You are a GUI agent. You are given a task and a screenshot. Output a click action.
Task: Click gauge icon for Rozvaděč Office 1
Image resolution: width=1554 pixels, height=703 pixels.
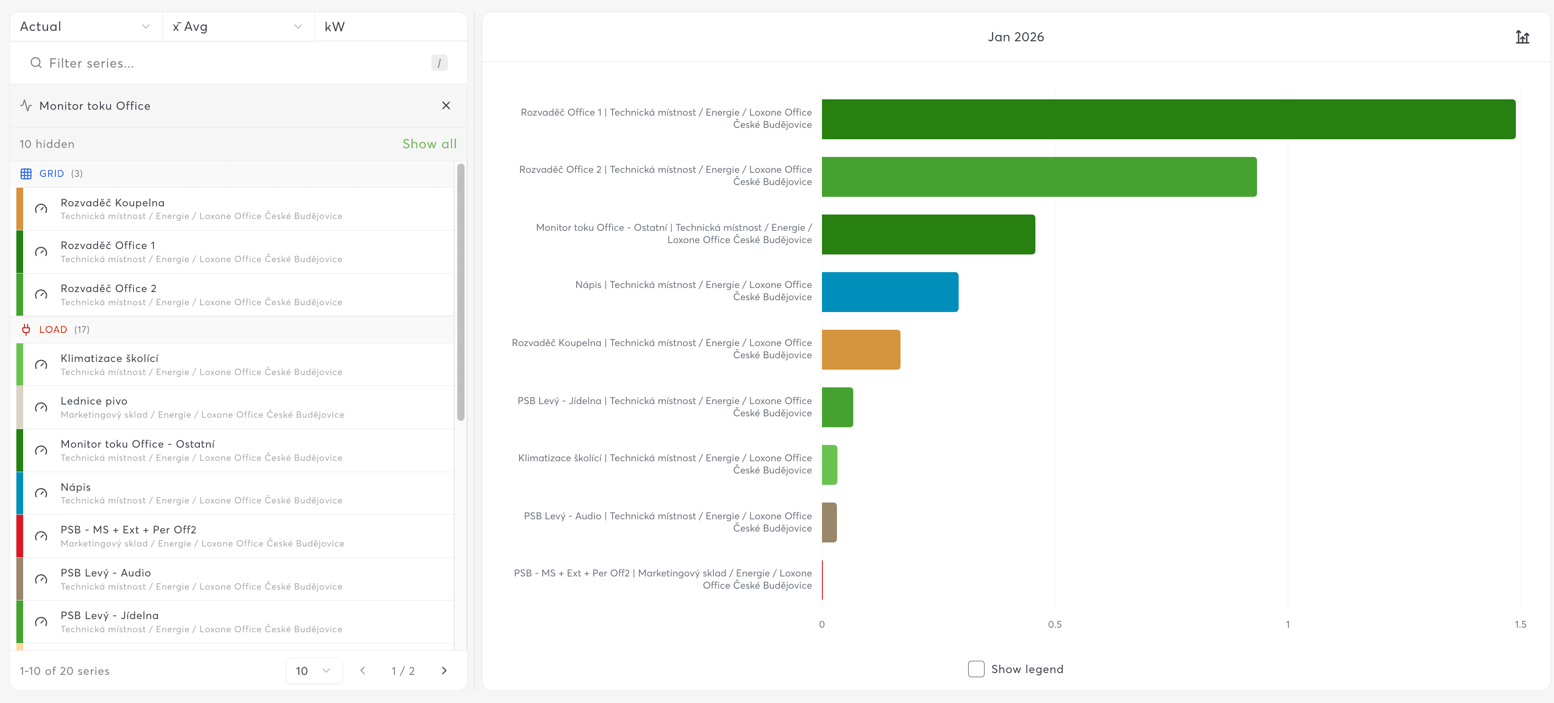click(x=41, y=252)
